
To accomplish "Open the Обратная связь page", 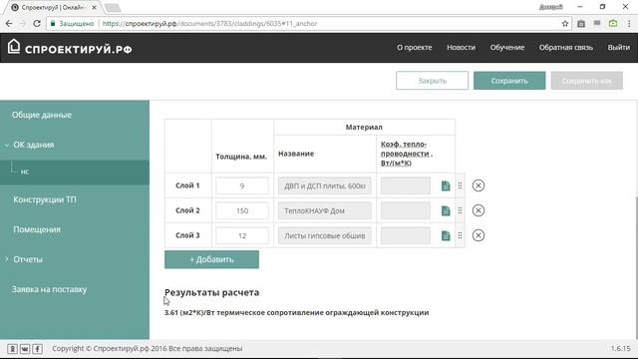I will [x=566, y=48].
